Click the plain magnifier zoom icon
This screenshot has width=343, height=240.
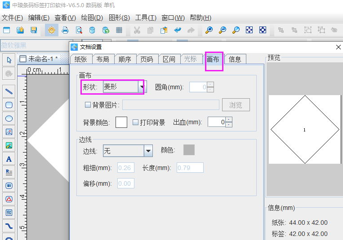pos(236,30)
